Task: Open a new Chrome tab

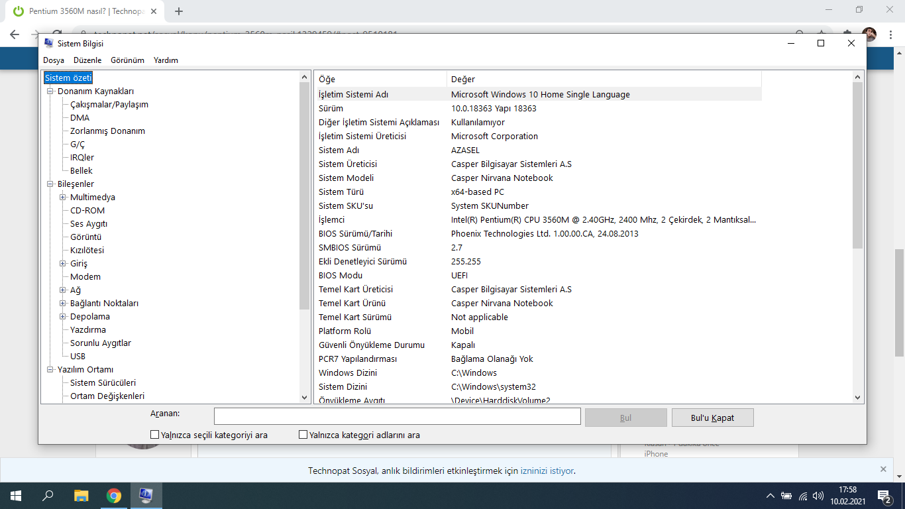Action: (x=179, y=11)
